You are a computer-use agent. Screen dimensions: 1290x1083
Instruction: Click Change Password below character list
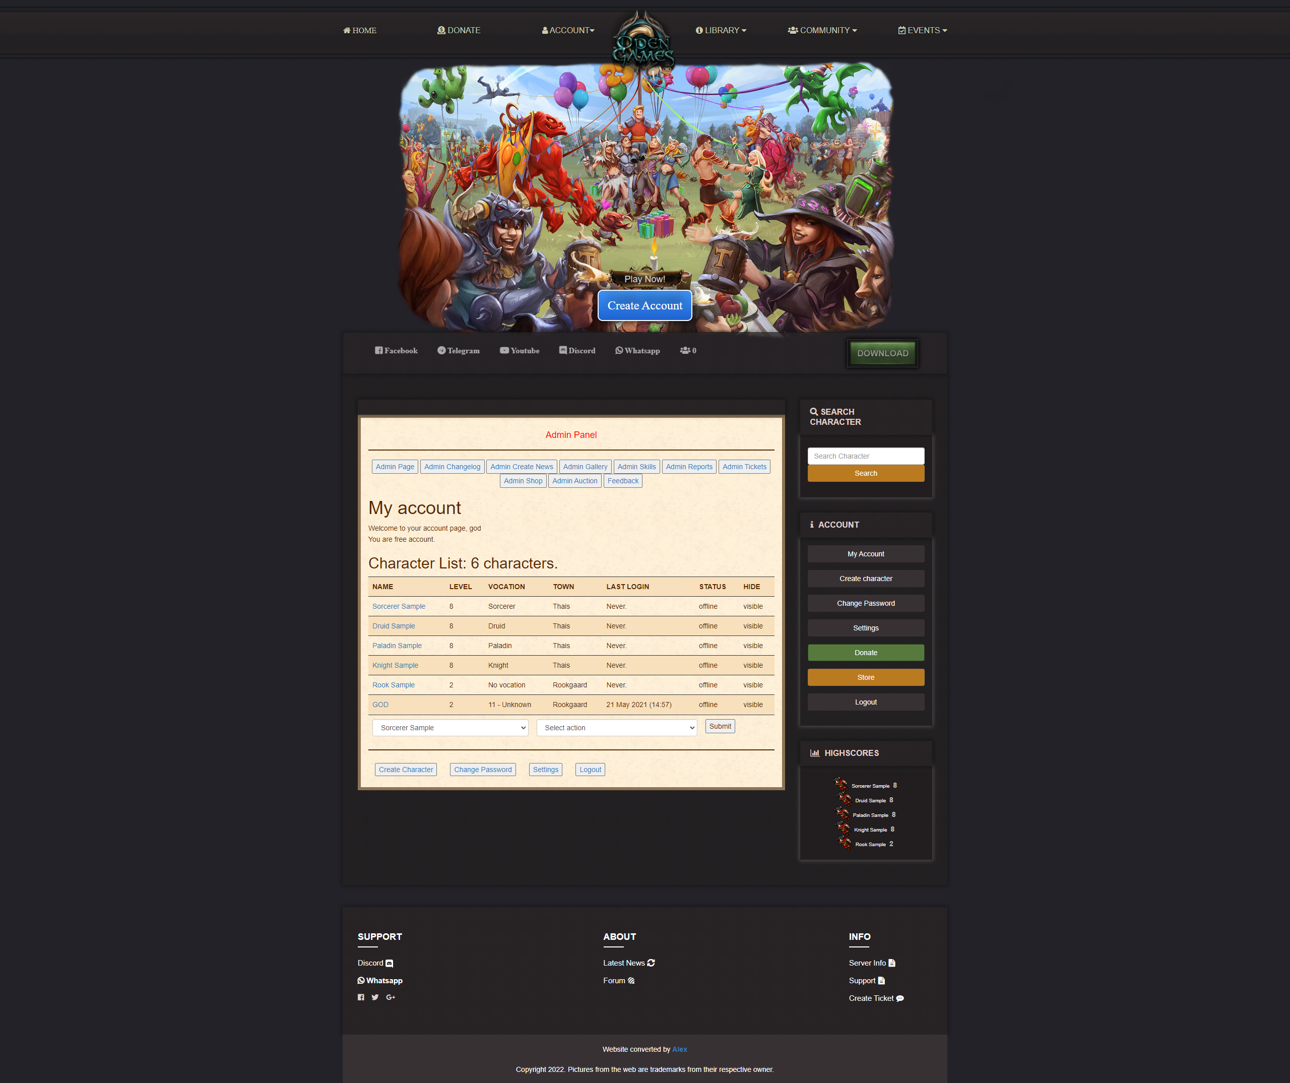click(x=483, y=770)
